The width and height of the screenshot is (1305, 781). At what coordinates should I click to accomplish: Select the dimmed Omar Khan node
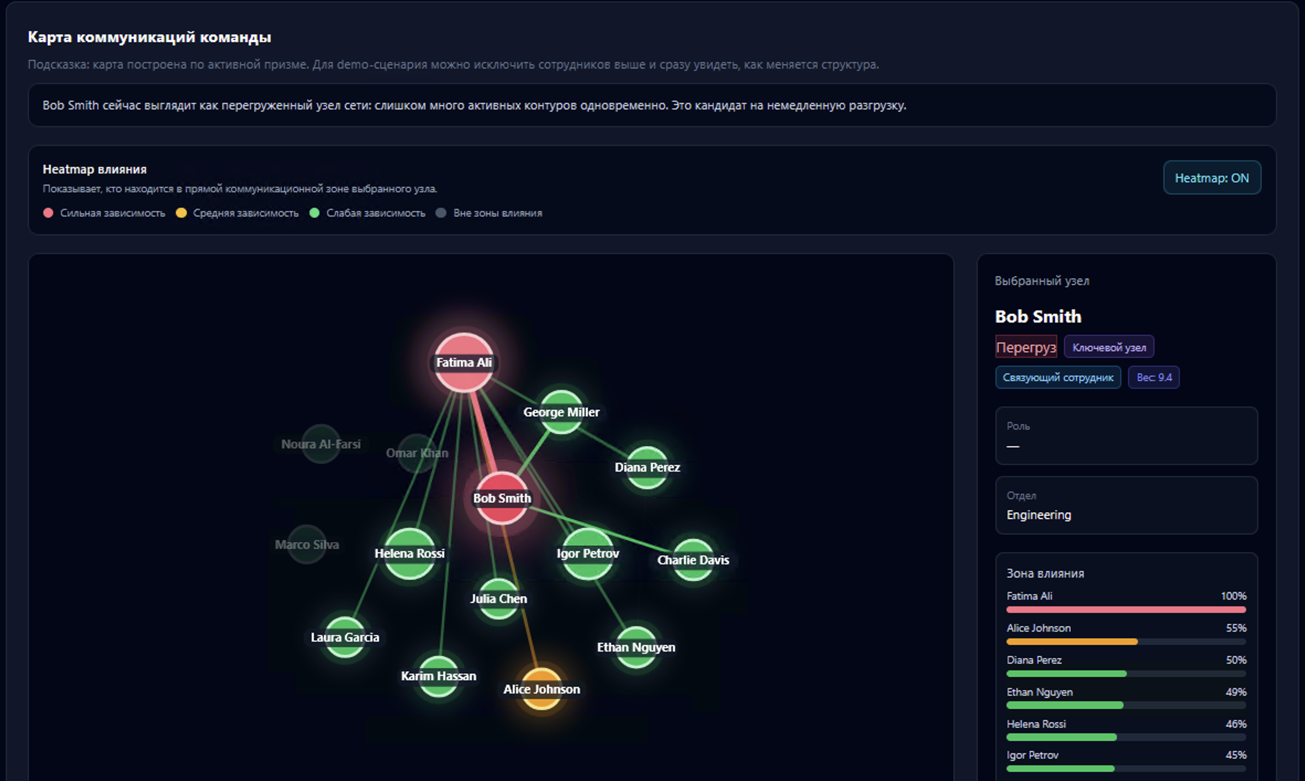tap(417, 453)
